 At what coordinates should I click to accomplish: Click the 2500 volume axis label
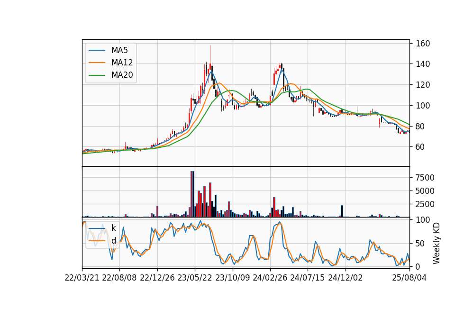[425, 204]
